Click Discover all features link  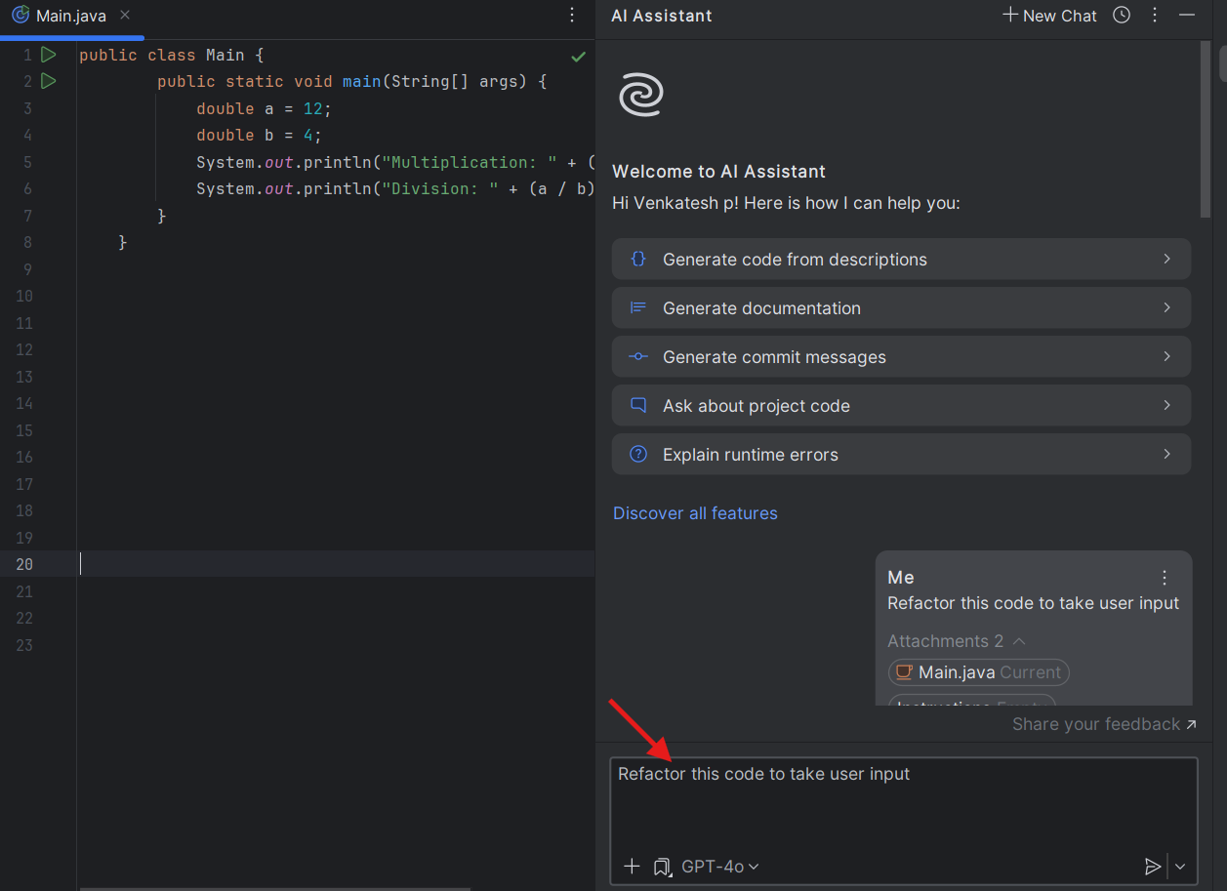pos(695,513)
